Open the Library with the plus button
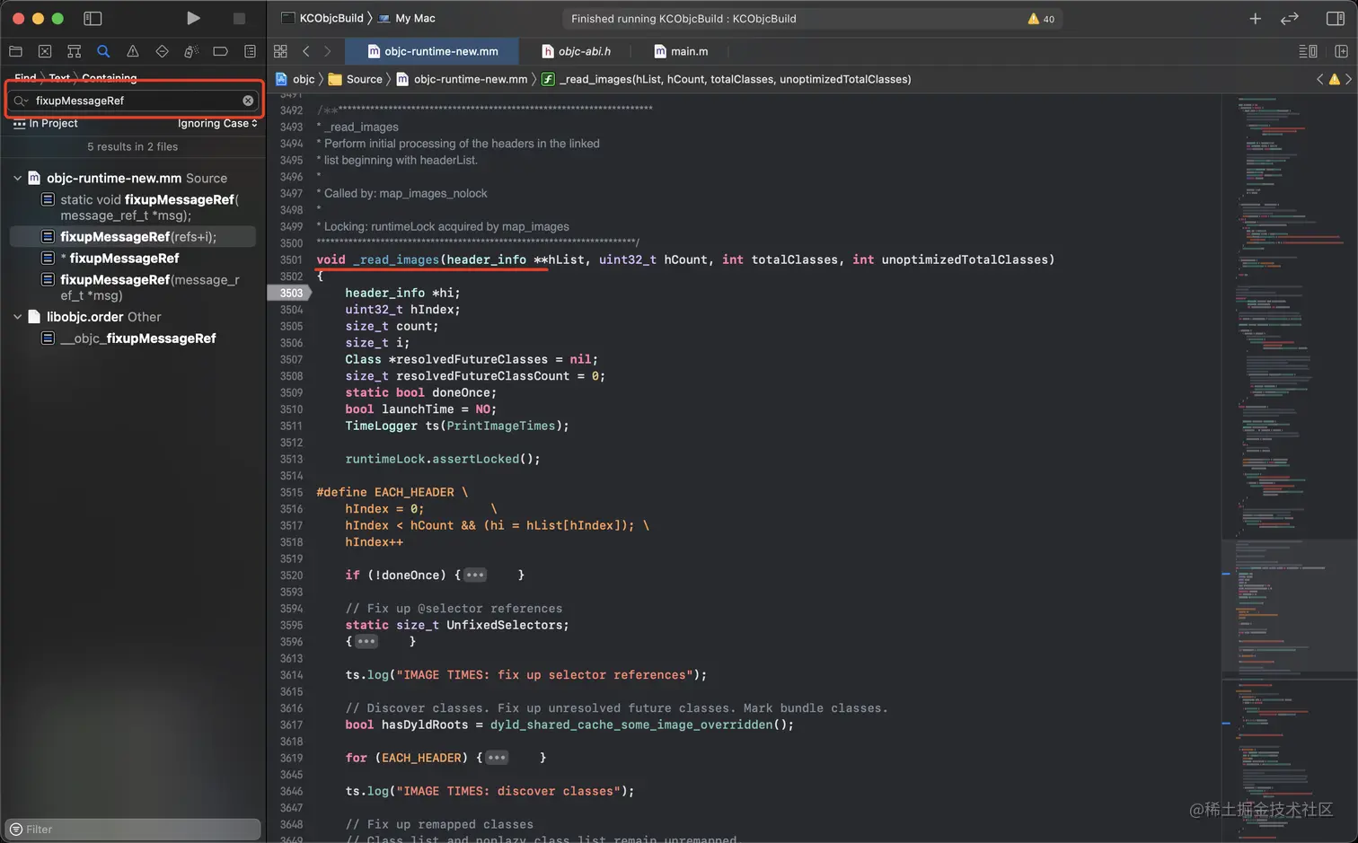 point(1255,18)
